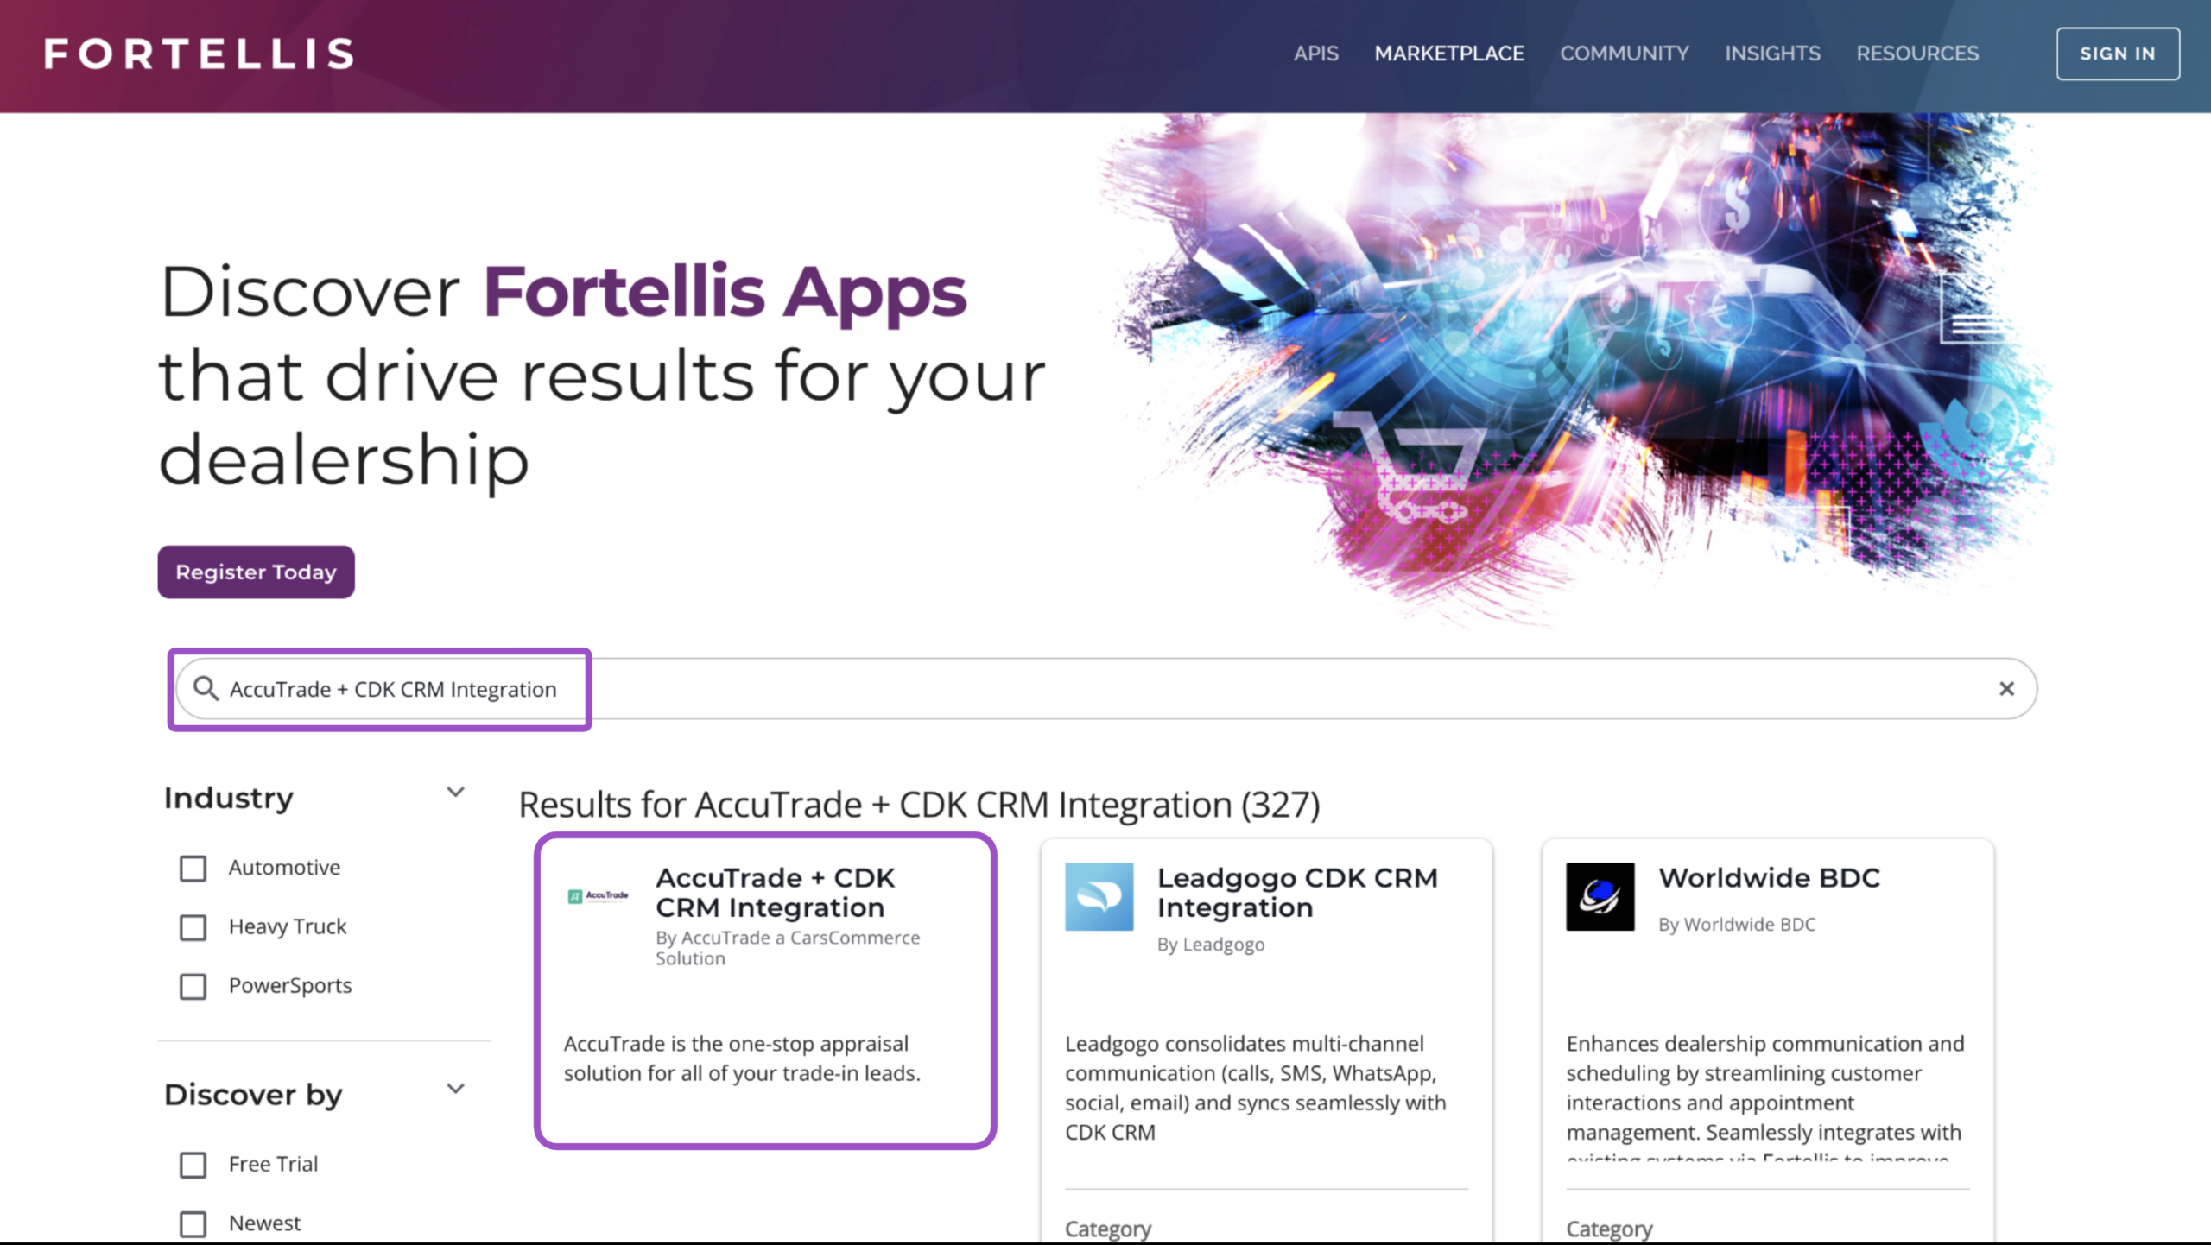Open the APIs menu item

(1315, 54)
